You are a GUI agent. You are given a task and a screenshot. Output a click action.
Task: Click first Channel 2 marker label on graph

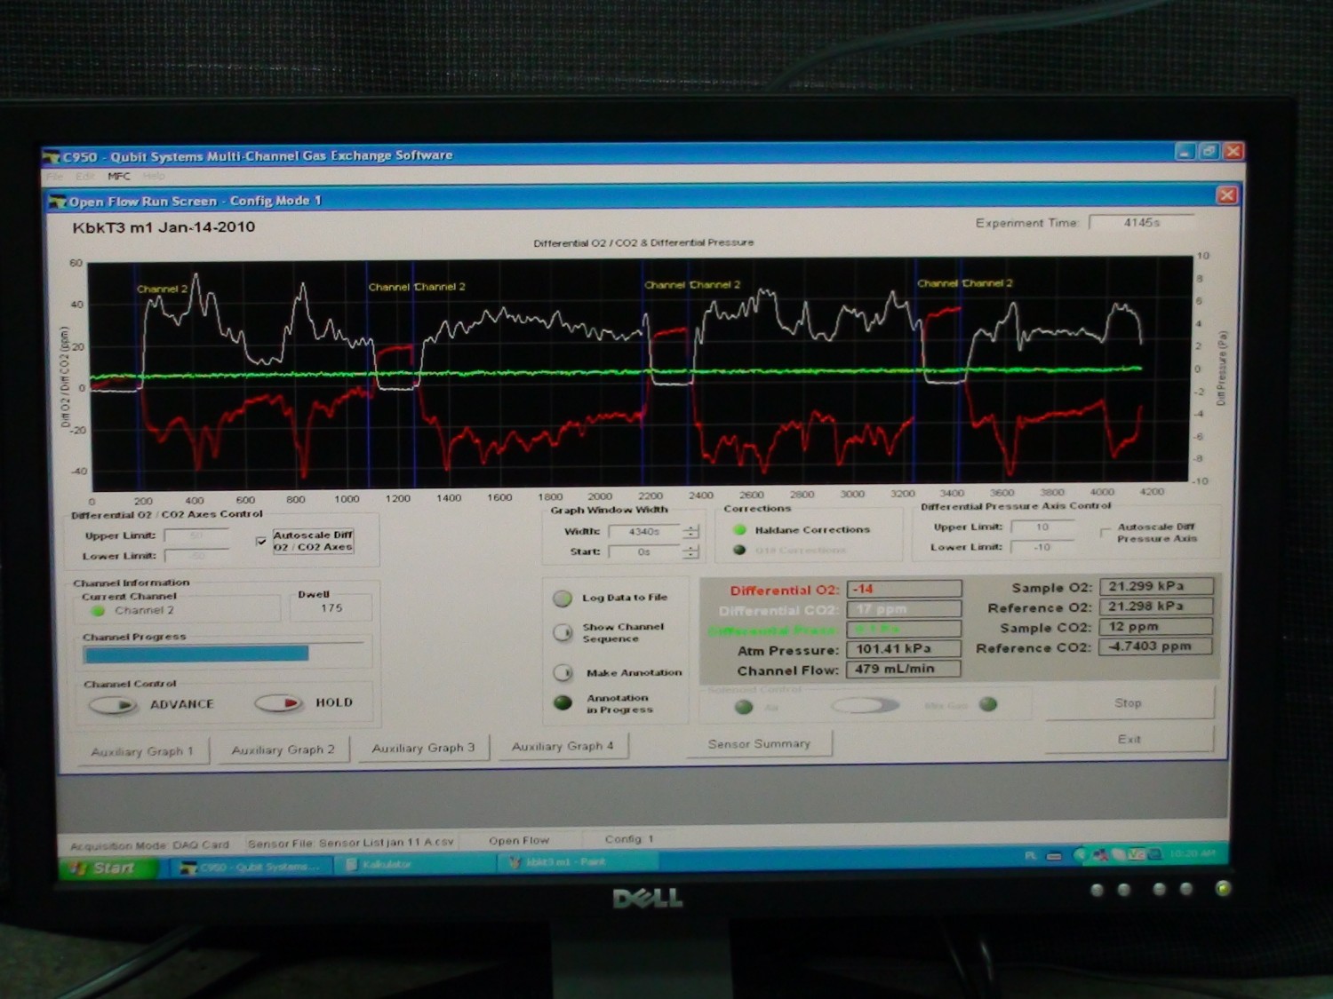[162, 289]
